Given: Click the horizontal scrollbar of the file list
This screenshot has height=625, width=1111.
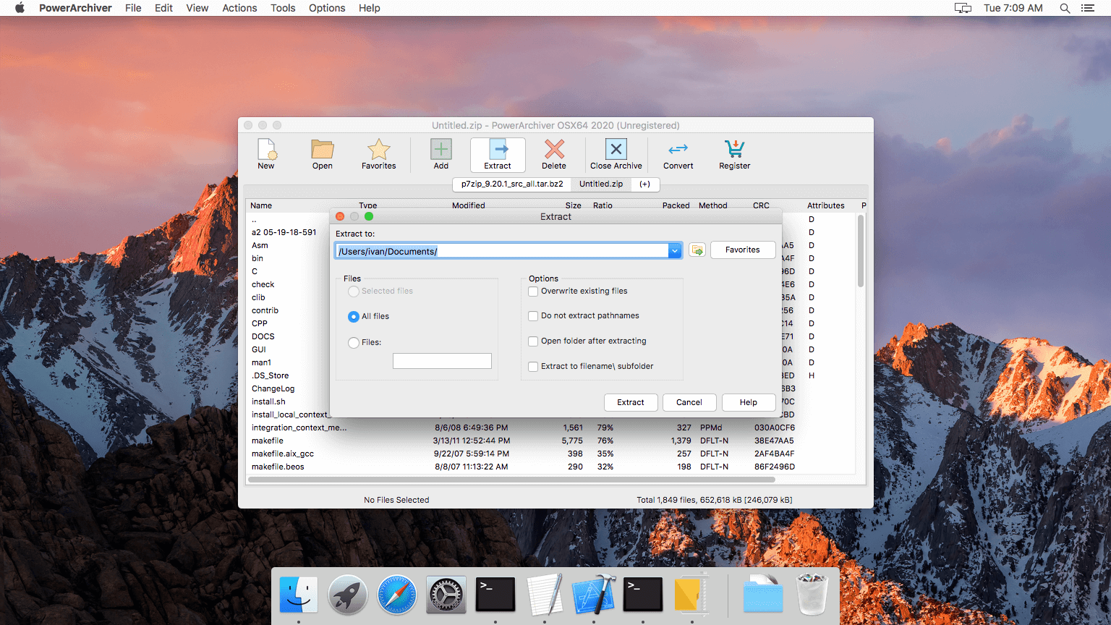Looking at the screenshot, I should pyautogui.click(x=511, y=479).
